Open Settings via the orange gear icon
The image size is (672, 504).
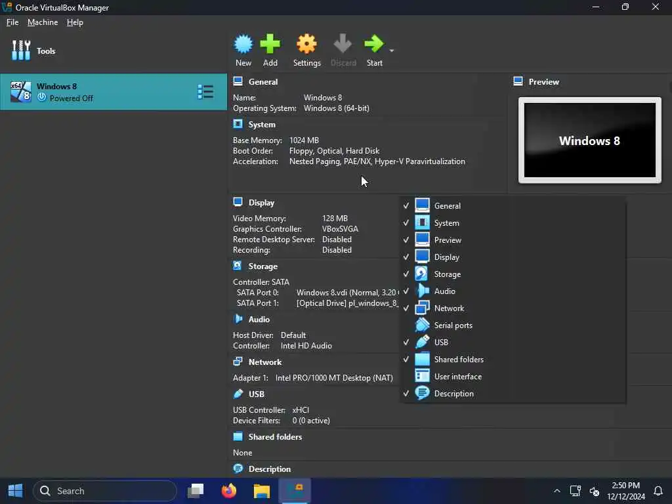[x=307, y=44]
